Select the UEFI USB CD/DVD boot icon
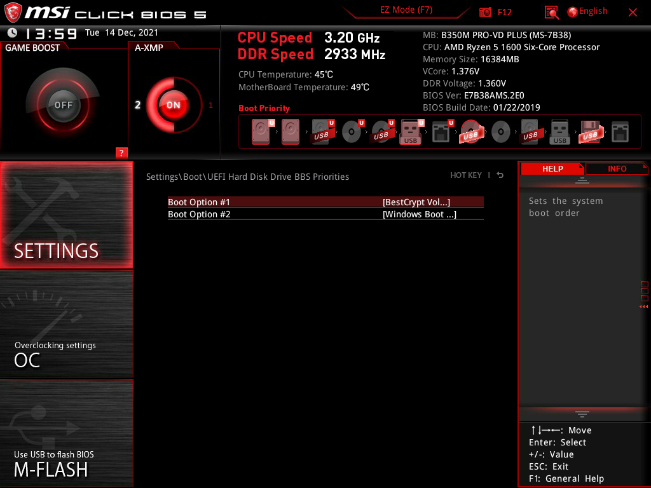The width and height of the screenshot is (651, 488). pyautogui.click(x=382, y=132)
